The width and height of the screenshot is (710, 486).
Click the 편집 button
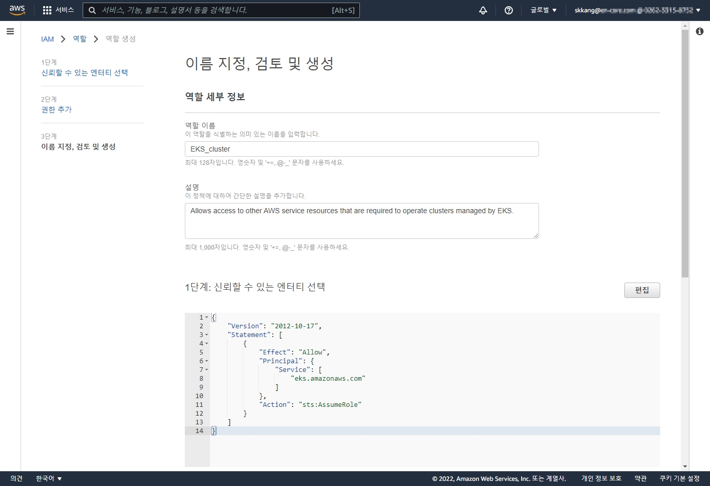point(642,290)
